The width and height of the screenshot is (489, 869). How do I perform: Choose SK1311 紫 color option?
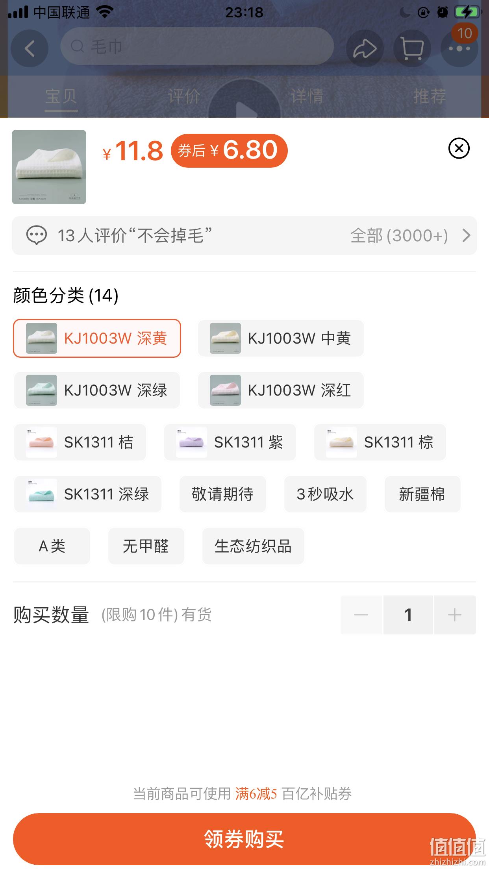[230, 442]
